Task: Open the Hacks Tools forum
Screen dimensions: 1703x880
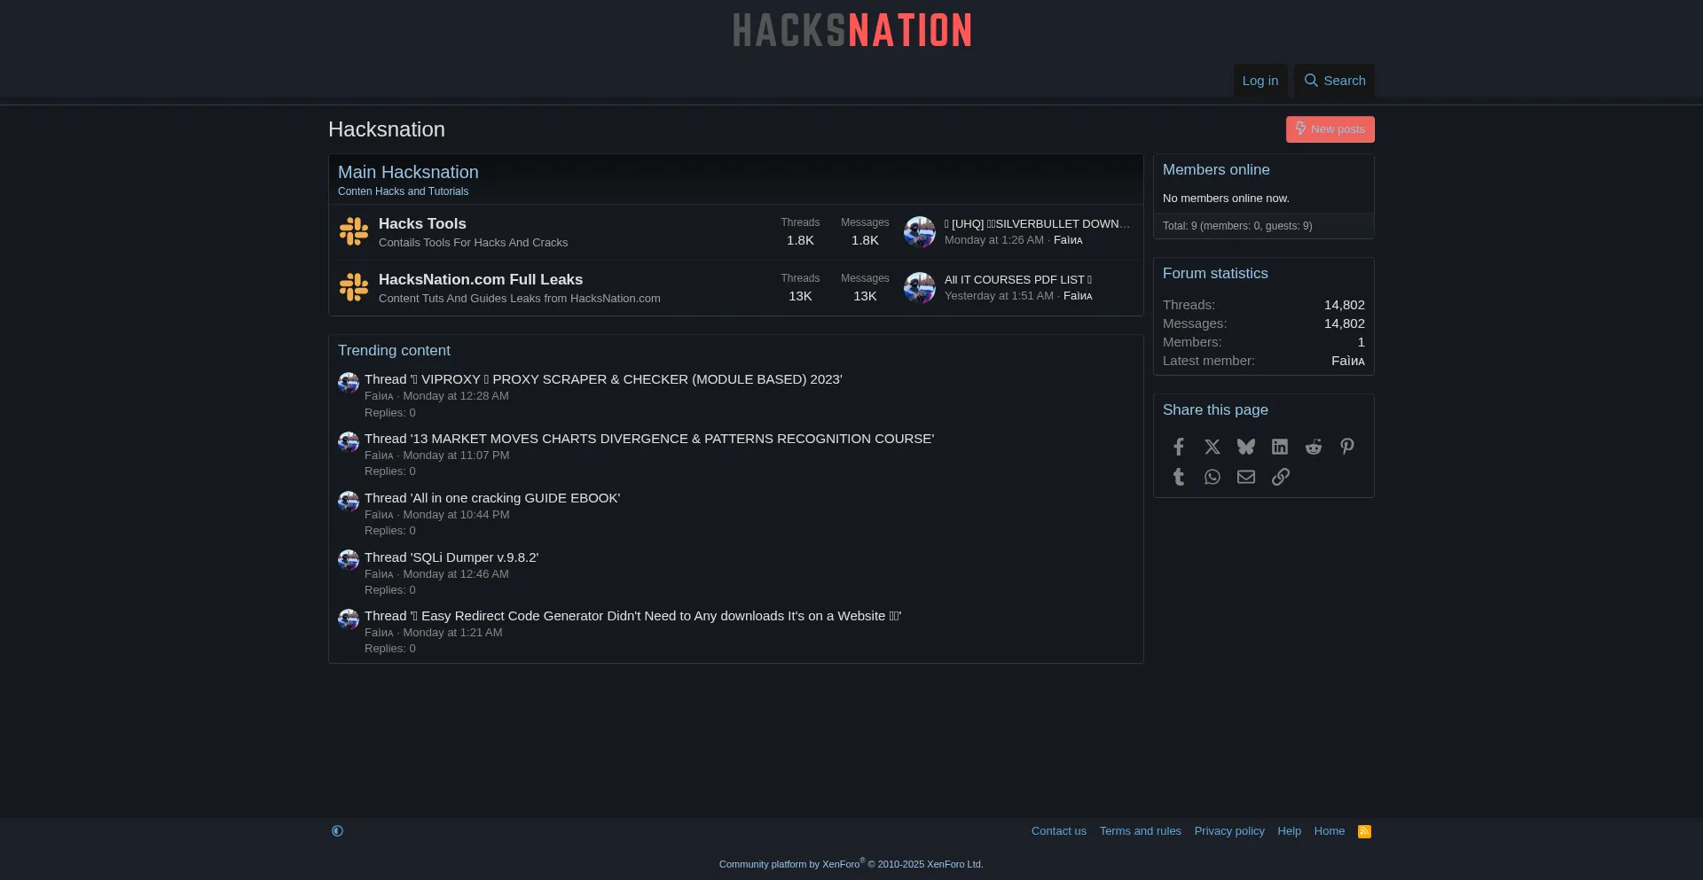Action: coord(422,224)
